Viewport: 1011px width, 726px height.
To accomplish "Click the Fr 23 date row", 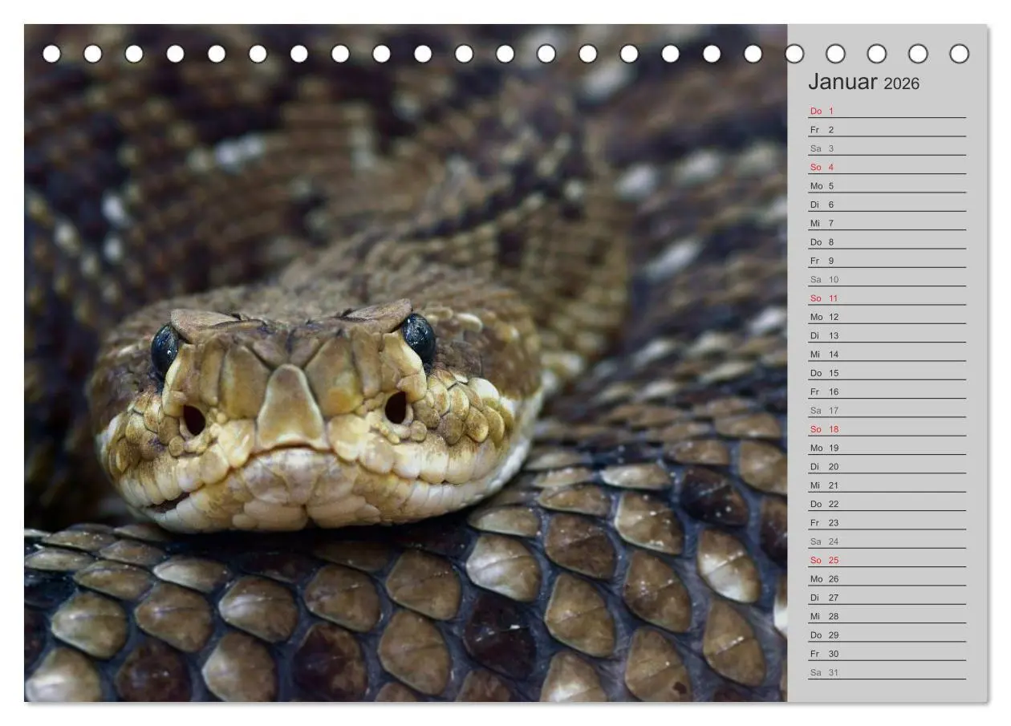I will pyautogui.click(x=887, y=523).
